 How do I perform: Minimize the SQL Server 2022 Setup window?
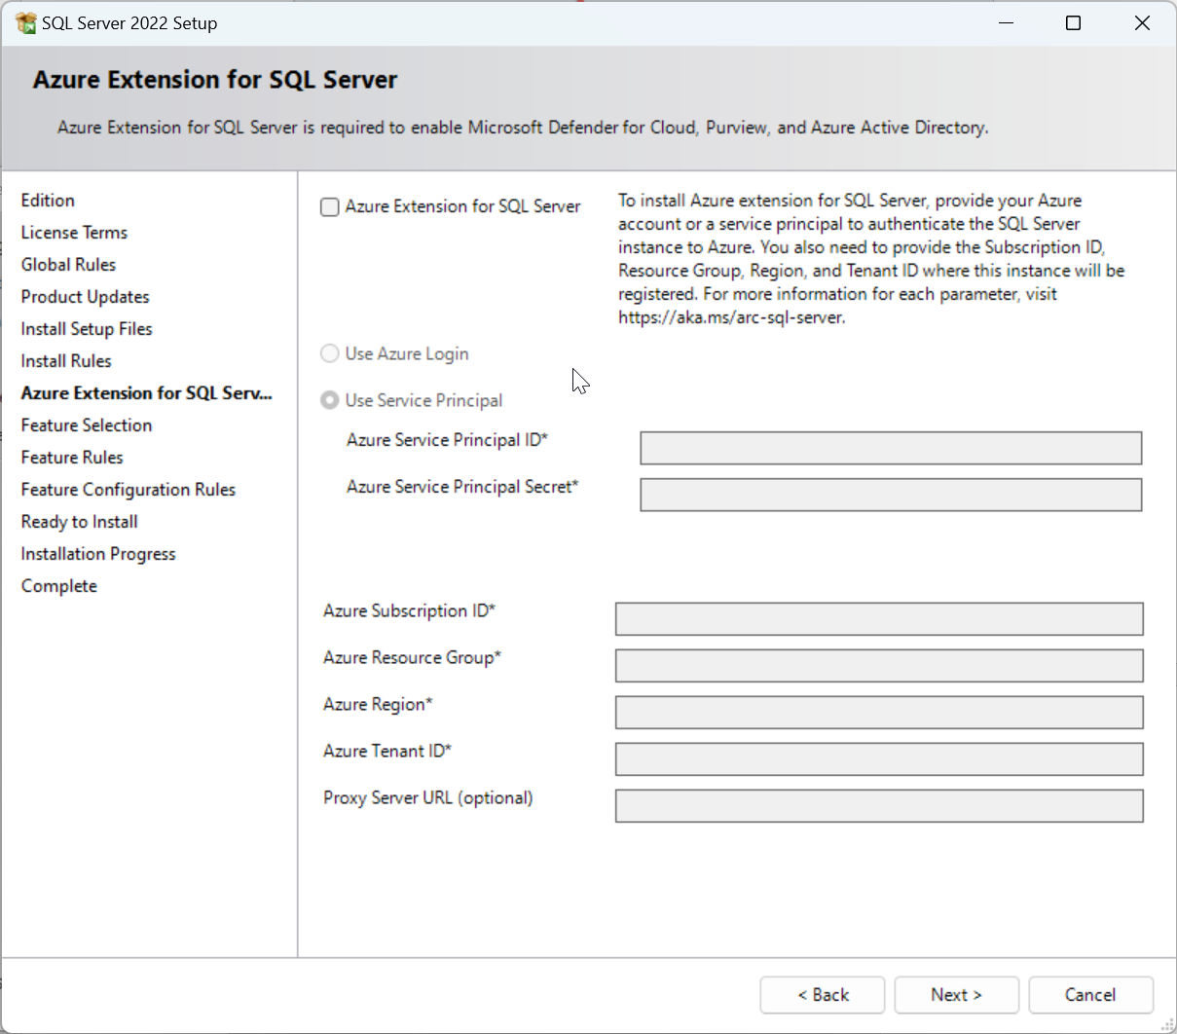[1007, 22]
